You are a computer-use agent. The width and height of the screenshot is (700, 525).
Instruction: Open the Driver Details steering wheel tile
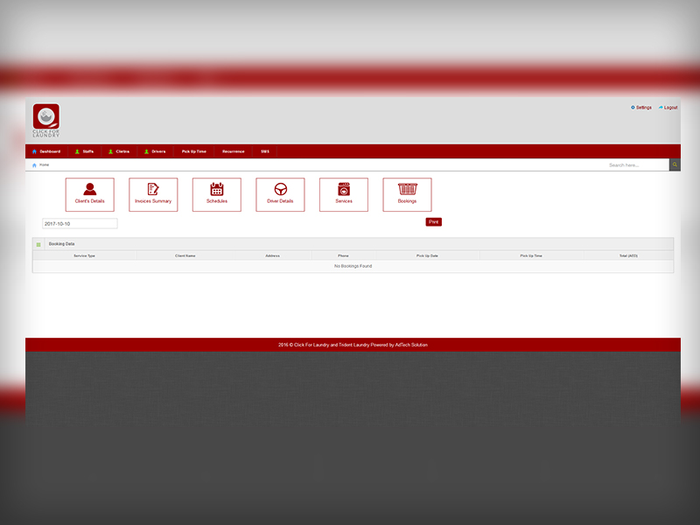(280, 194)
